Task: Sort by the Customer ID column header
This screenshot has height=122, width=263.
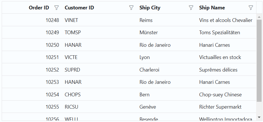Action: click(x=79, y=8)
